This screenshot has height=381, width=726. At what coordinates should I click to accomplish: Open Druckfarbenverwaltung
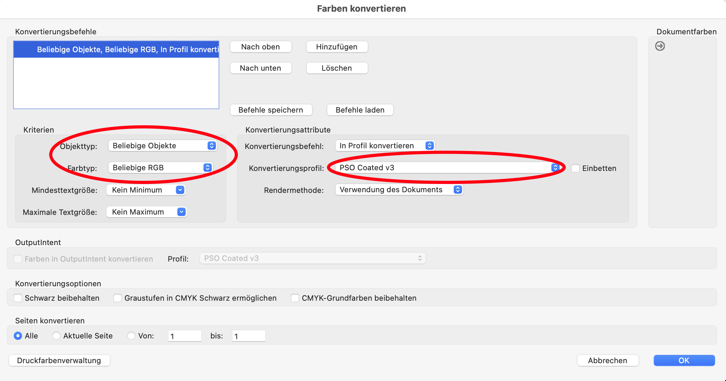[x=59, y=360]
